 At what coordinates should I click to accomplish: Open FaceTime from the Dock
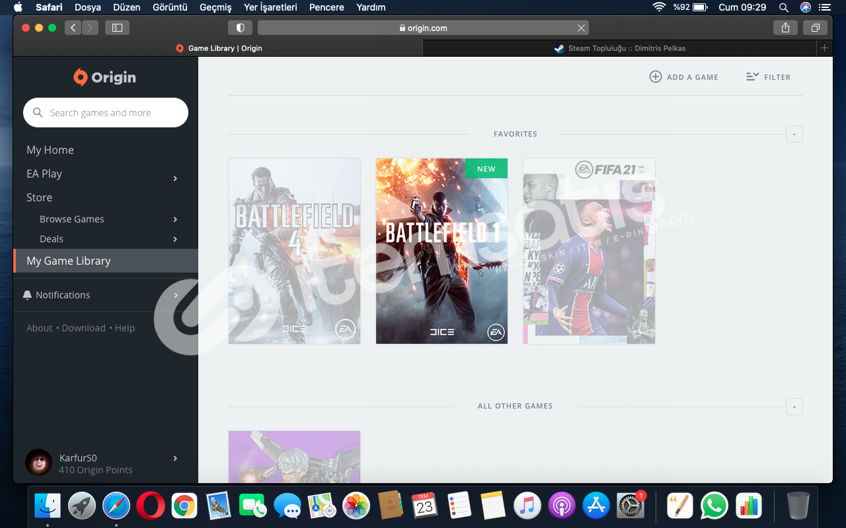pos(252,506)
